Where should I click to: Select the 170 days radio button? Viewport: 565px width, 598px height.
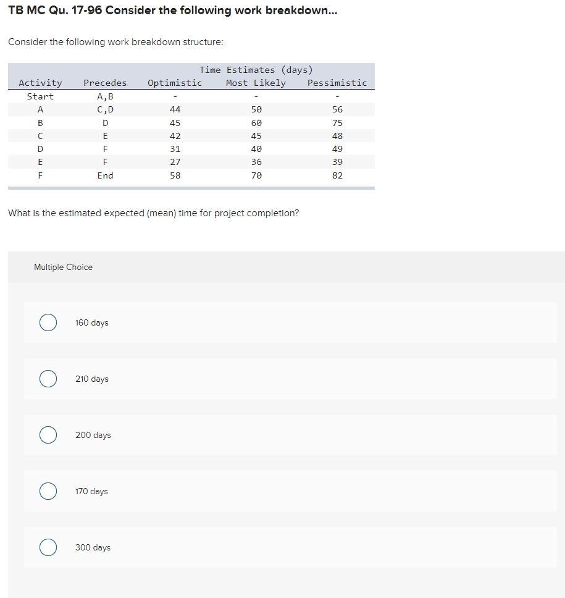48,491
